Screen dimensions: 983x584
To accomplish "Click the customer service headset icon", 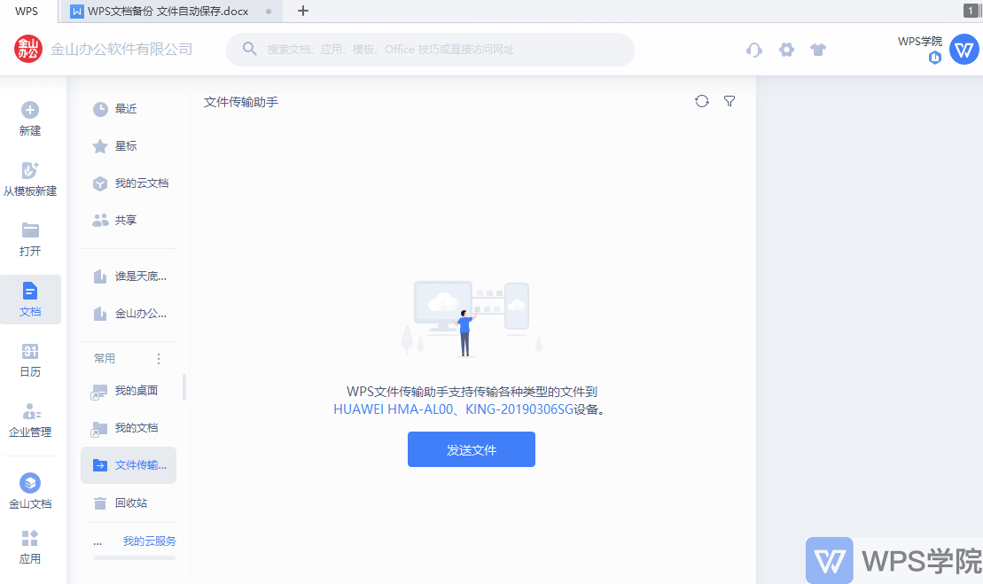I will pyautogui.click(x=754, y=50).
